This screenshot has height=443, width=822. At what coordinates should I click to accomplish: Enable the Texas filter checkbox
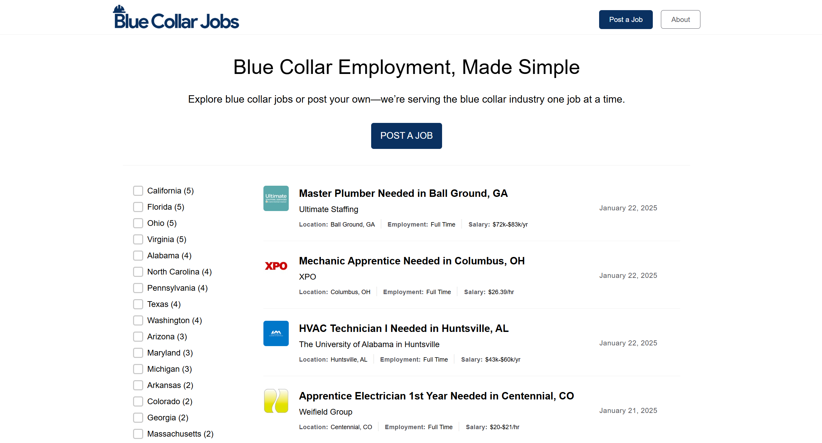tap(138, 304)
